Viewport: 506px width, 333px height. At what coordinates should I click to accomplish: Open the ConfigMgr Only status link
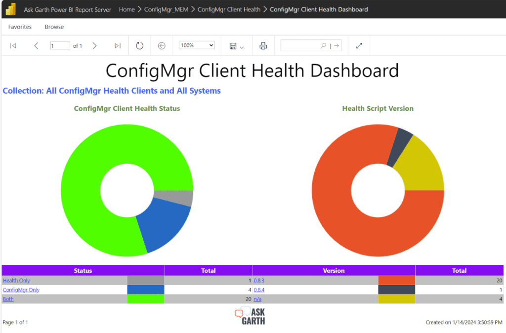point(21,290)
